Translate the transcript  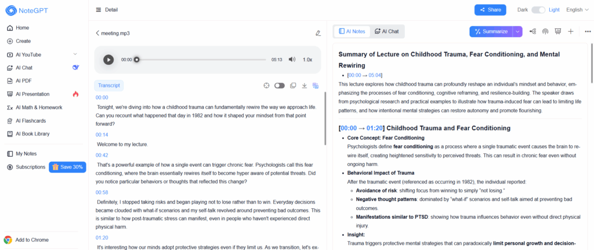click(316, 86)
